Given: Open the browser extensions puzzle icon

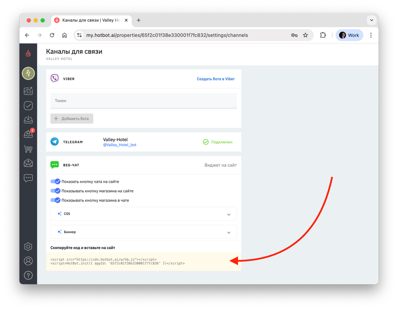Looking at the screenshot, I should tap(323, 35).
